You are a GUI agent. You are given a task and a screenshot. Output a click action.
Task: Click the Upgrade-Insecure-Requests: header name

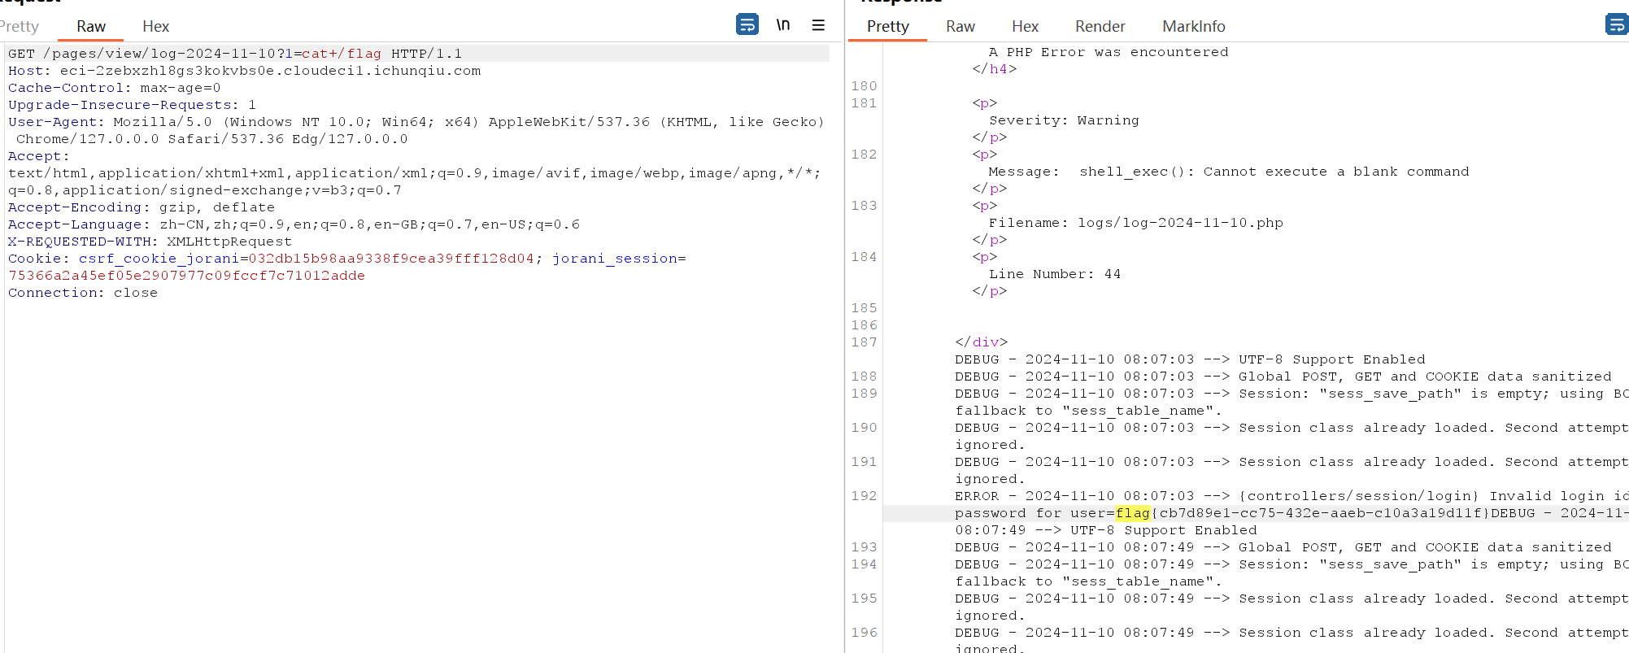[124, 105]
